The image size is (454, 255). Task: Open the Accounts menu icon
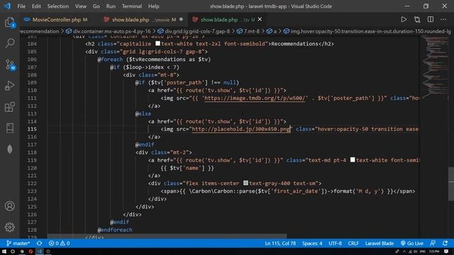click(x=10, y=206)
